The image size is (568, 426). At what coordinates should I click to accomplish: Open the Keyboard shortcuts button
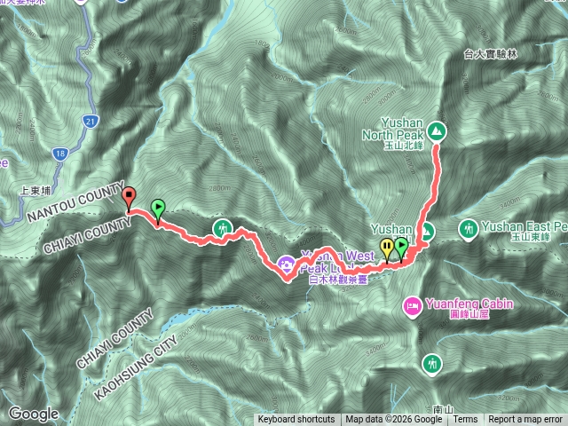tap(296, 420)
